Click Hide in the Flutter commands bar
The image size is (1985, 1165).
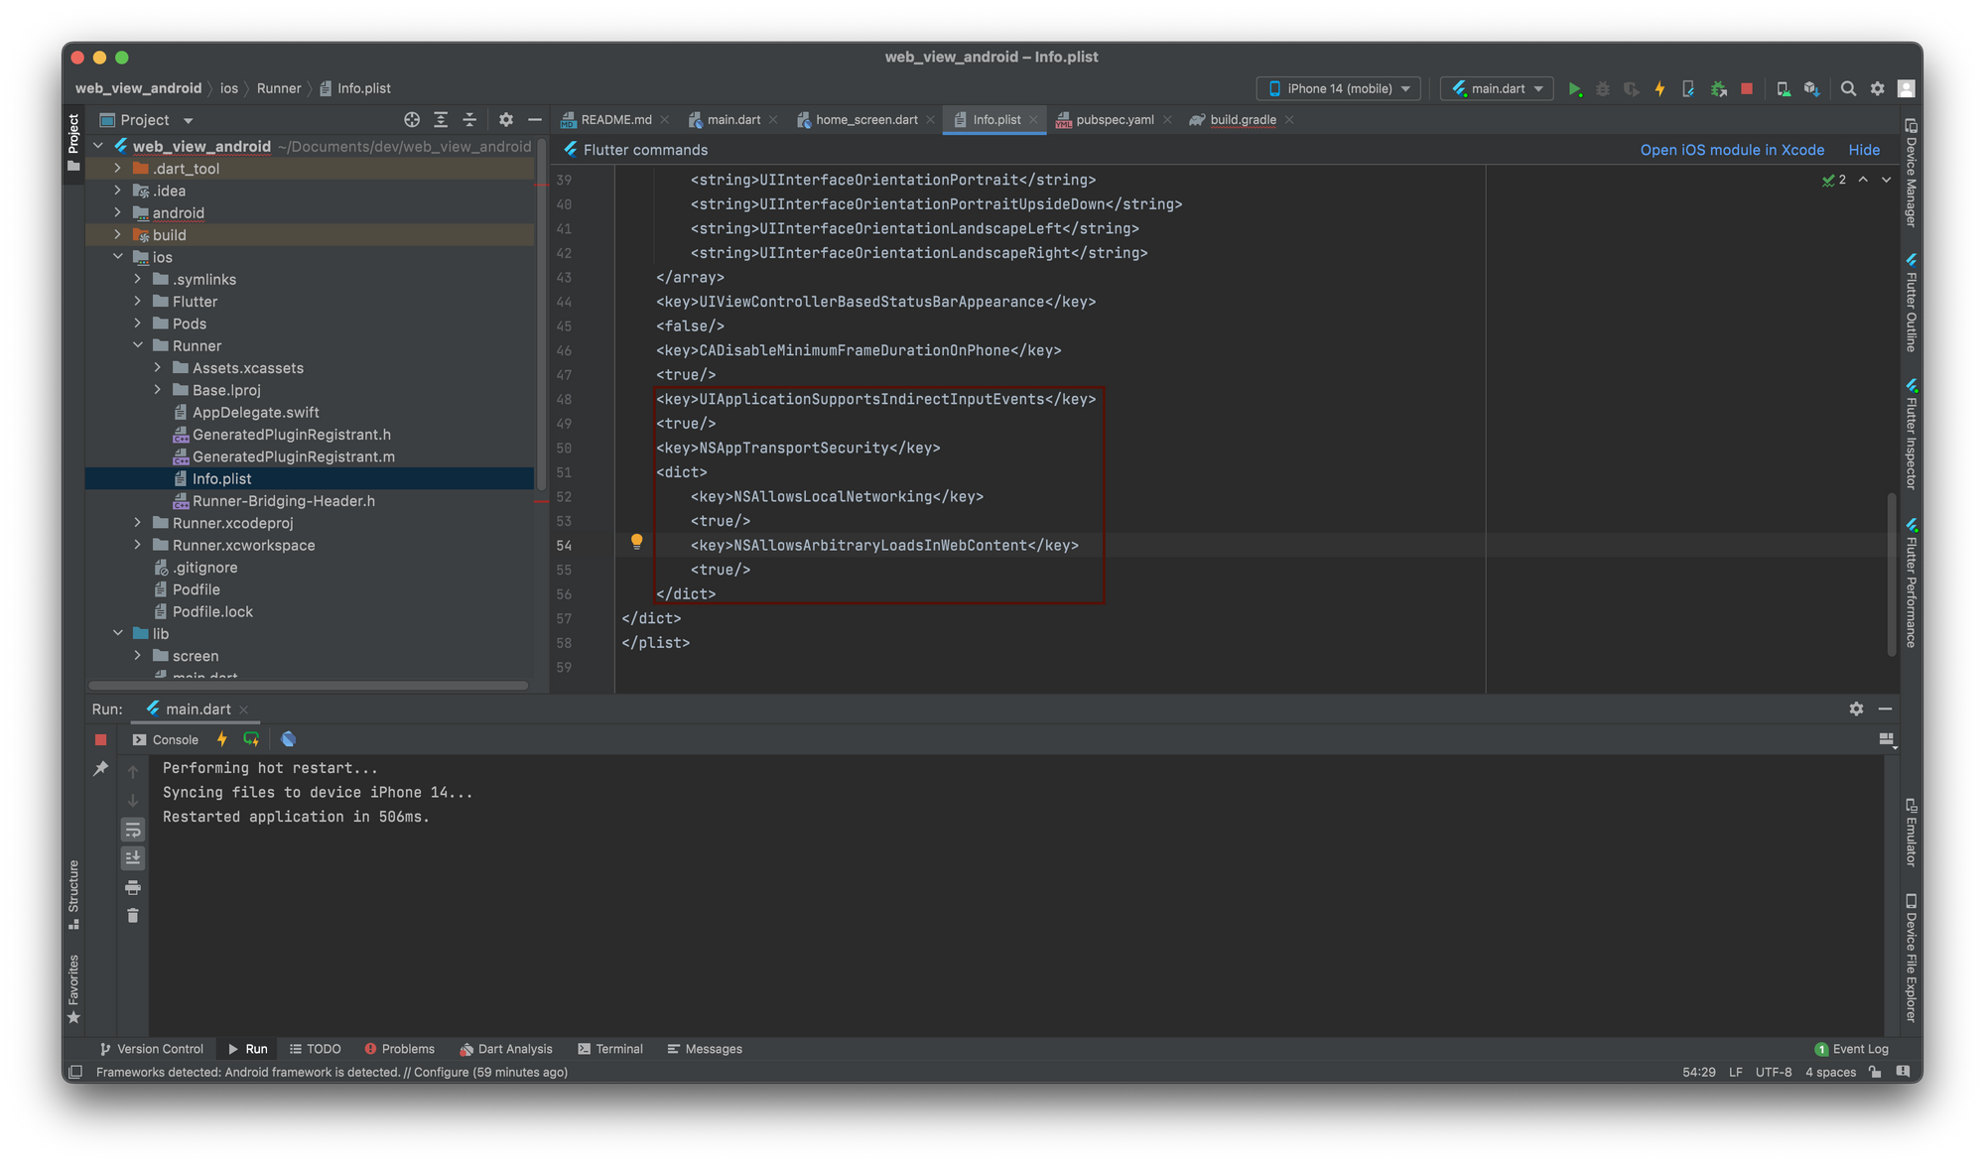1864,150
